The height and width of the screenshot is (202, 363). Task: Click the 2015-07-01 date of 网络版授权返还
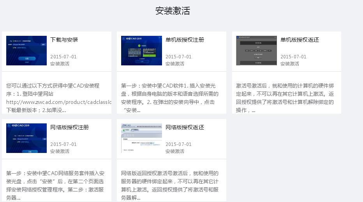[178, 144]
